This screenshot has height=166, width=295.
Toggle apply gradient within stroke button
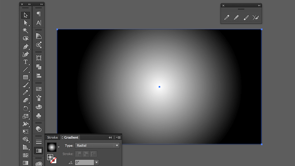[x=79, y=154]
